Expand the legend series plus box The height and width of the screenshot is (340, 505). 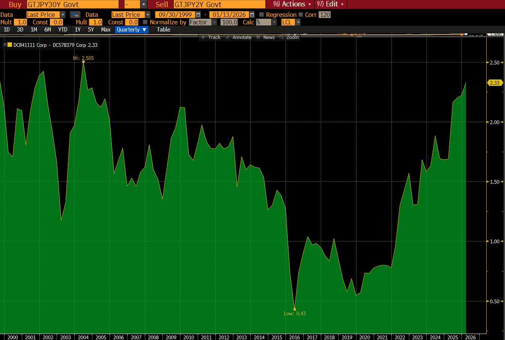pyautogui.click(x=5, y=45)
